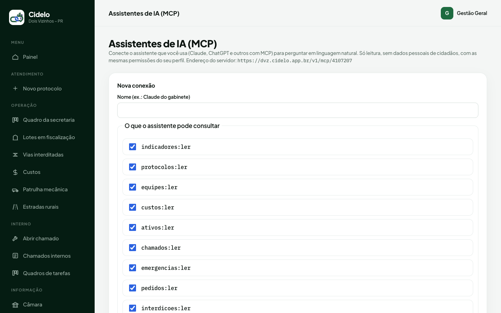Open Painel via its home icon
Viewport: 501px width, 313px height.
click(15, 57)
